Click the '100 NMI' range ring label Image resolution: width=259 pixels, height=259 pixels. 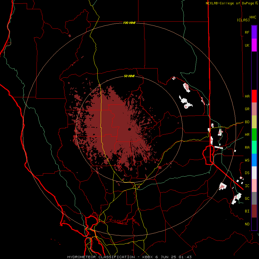click(129, 23)
